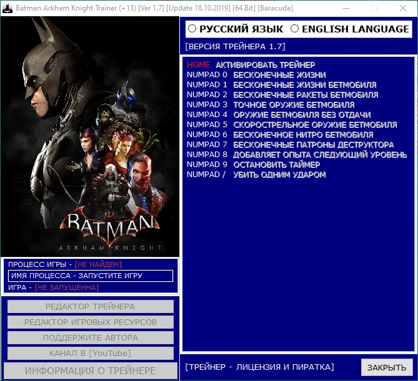Open КАНАЛ В [YouTube] button
This screenshot has height=381, width=418.
click(91, 354)
